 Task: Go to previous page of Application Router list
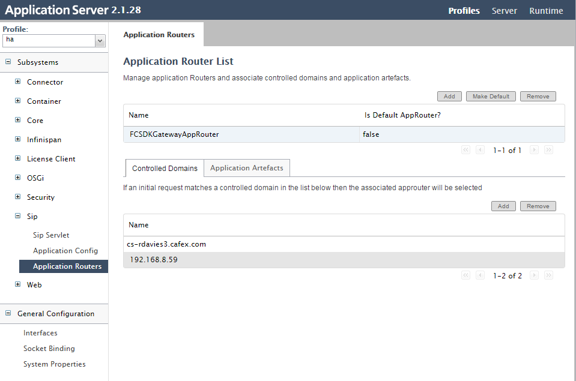480,150
